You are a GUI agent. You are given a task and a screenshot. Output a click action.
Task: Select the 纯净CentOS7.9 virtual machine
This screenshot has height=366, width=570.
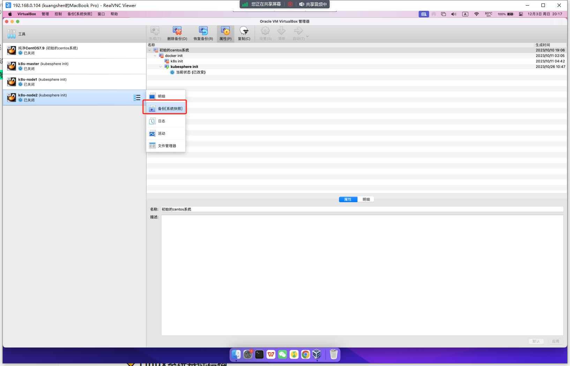(x=74, y=51)
